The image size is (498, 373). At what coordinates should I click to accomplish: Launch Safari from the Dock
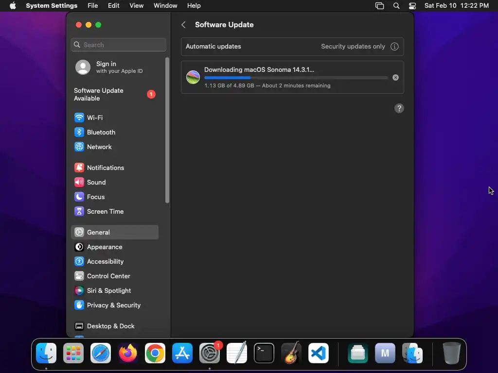point(101,353)
